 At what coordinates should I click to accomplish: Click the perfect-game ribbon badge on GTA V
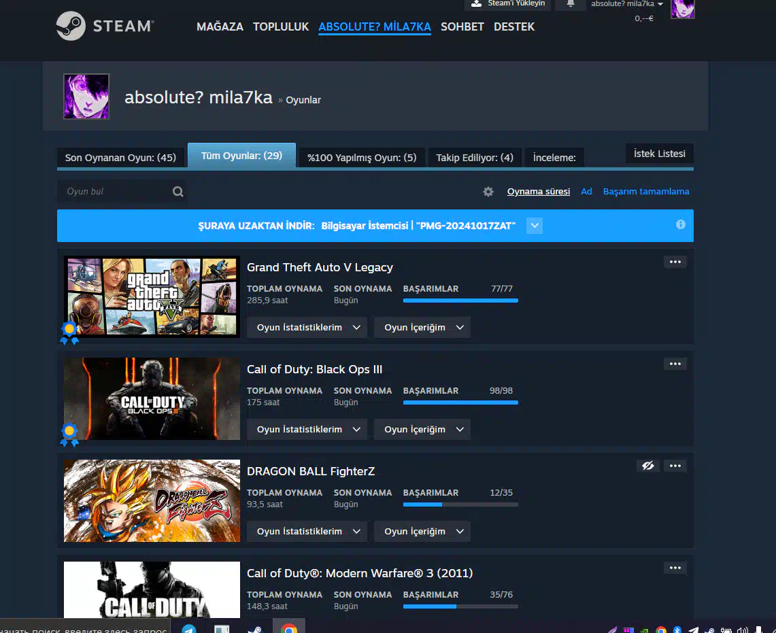[69, 332]
